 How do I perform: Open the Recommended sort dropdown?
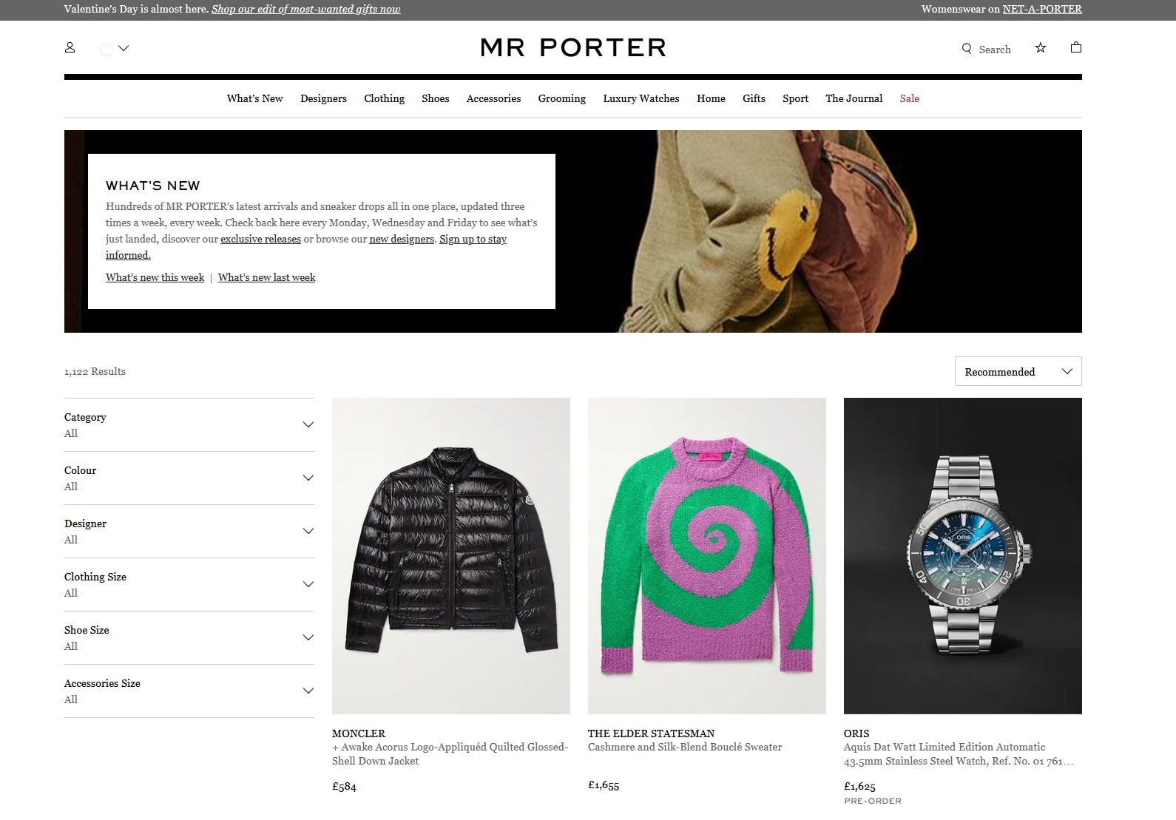coord(1018,371)
